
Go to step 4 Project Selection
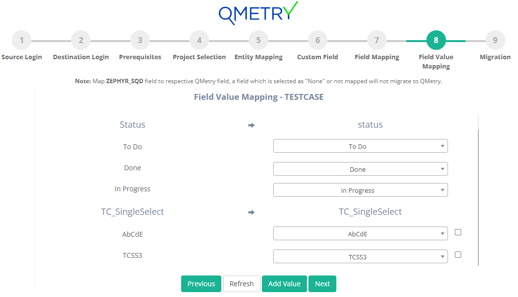click(199, 40)
